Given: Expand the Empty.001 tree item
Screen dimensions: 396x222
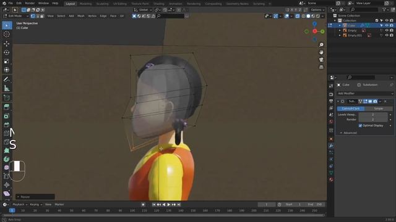Looking at the screenshot, I should [340, 36].
